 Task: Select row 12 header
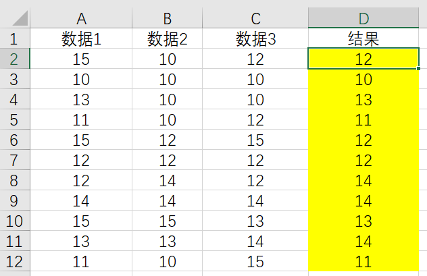[x=15, y=261]
